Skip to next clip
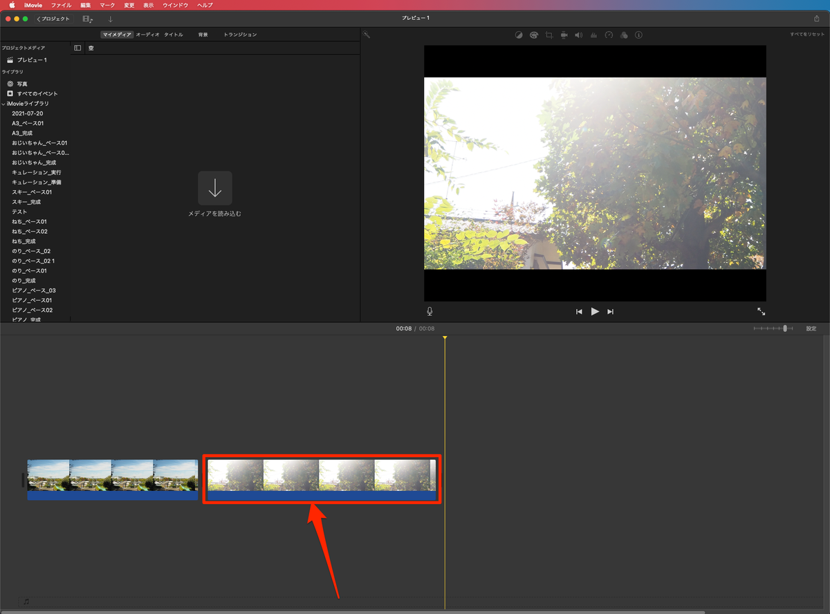 [x=610, y=312]
